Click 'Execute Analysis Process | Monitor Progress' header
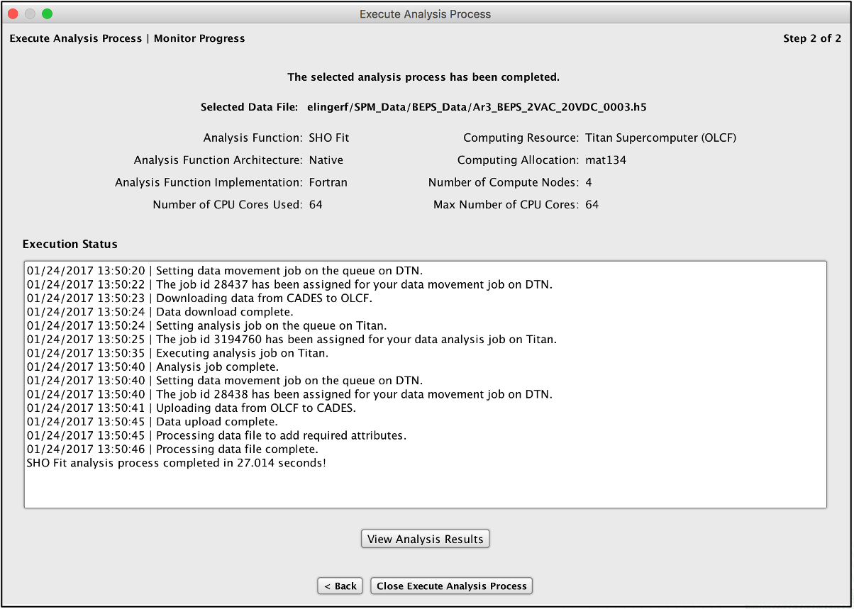The image size is (854, 609). [127, 38]
